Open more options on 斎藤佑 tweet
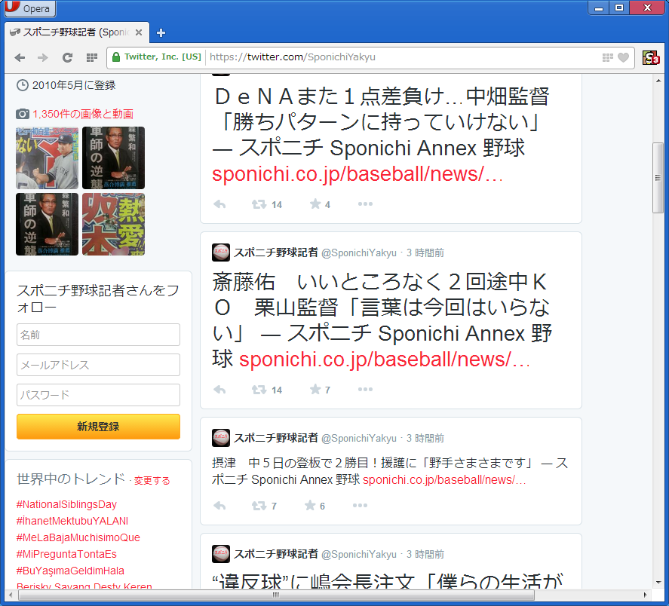Viewport: 669px width, 606px height. [365, 390]
